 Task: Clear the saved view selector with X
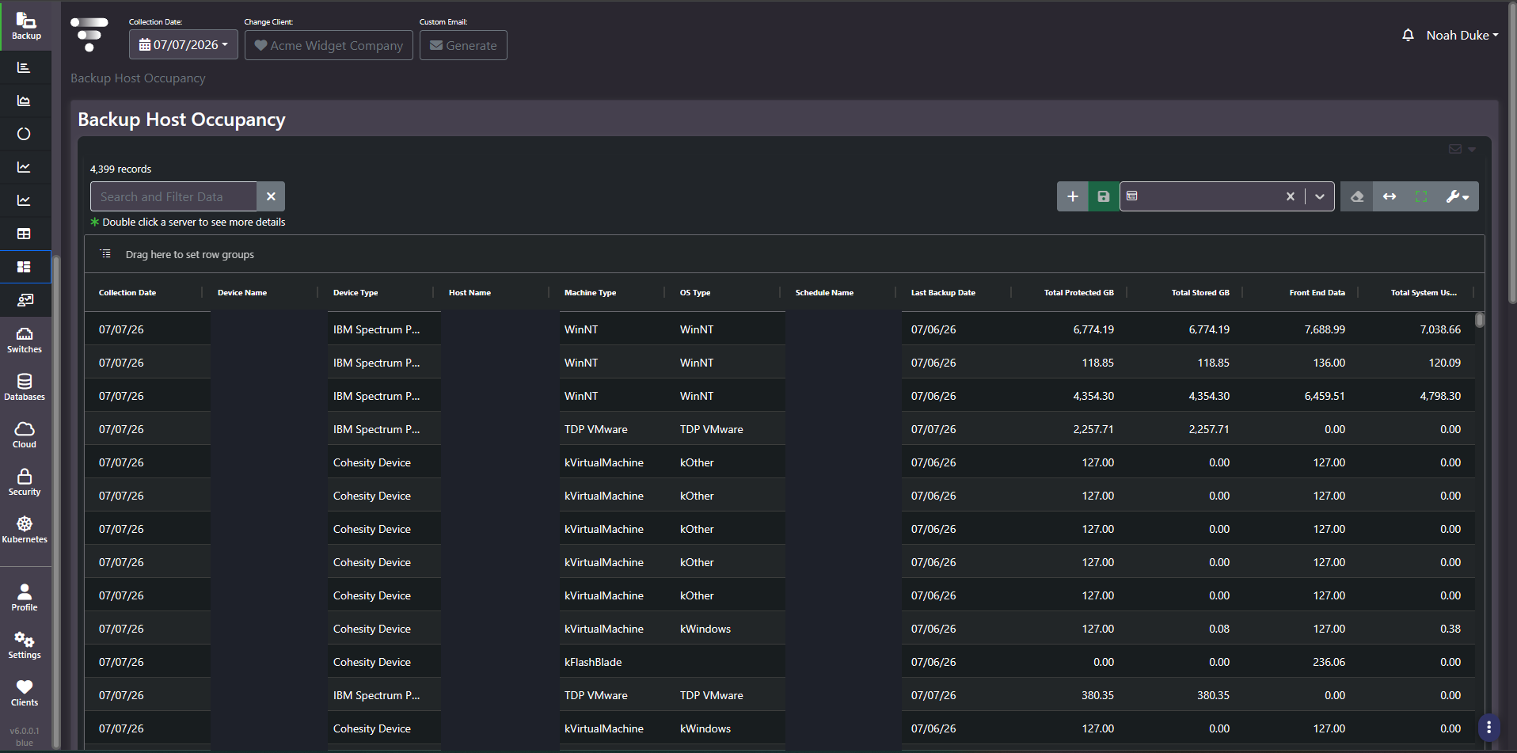(1291, 196)
